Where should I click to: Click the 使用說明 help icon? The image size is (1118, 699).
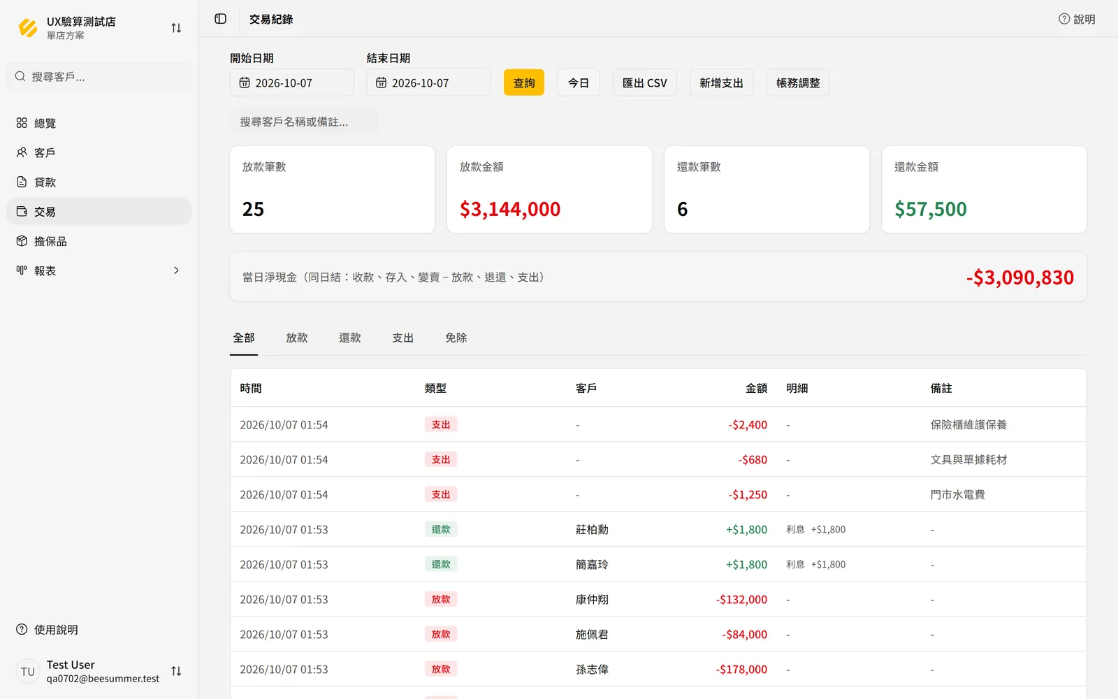22,629
